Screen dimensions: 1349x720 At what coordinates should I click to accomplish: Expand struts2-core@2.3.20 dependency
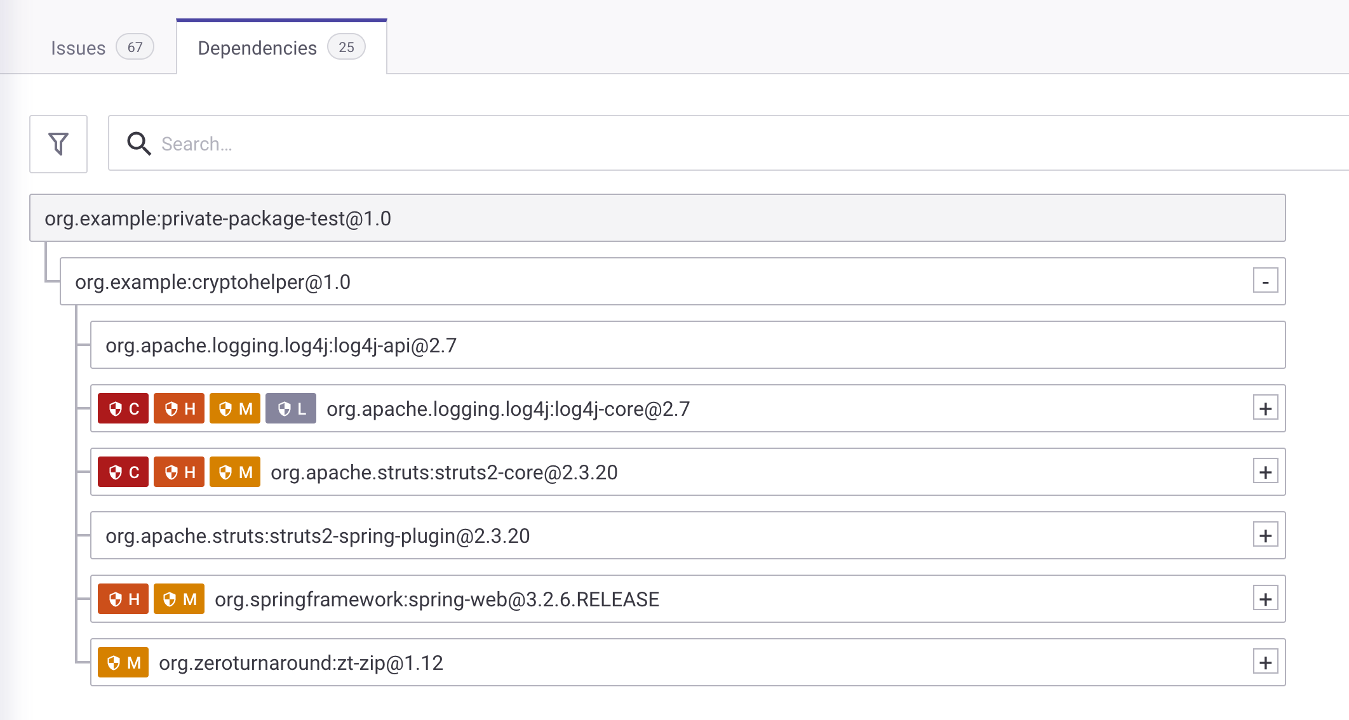(1265, 472)
